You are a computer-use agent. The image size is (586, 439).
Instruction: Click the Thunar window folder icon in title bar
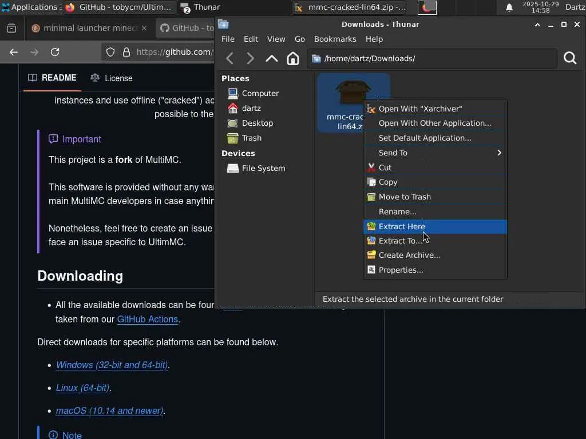[223, 24]
